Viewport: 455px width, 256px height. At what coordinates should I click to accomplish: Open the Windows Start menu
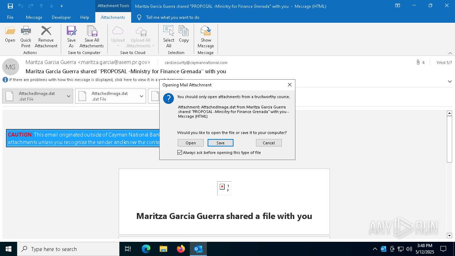click(9, 249)
